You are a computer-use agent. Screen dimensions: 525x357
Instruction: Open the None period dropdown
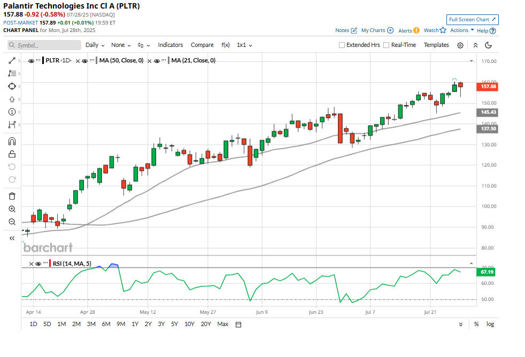(x=121, y=45)
